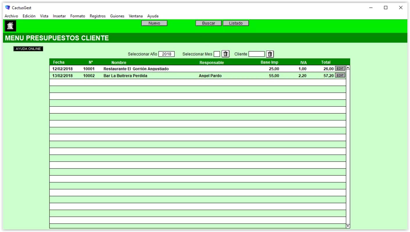Click the Base Imp column header
The image size is (410, 232).
(x=269, y=62)
